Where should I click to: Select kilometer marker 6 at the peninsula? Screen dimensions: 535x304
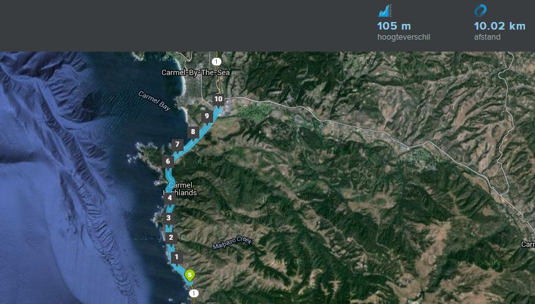pyautogui.click(x=167, y=162)
